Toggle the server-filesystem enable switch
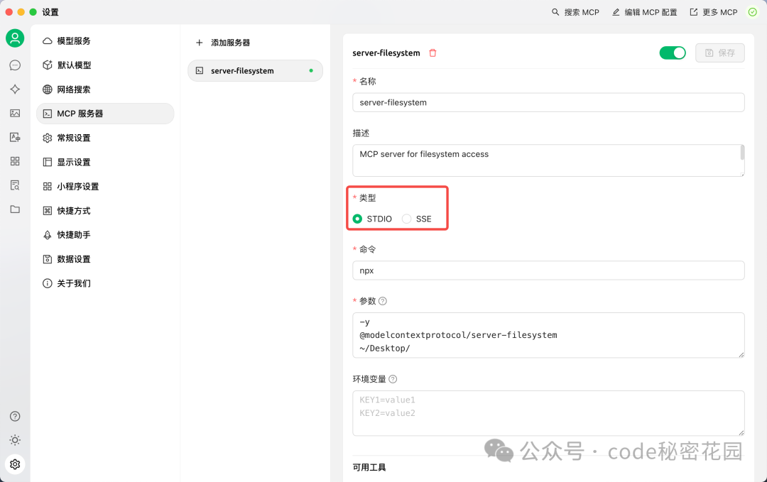 coord(673,53)
